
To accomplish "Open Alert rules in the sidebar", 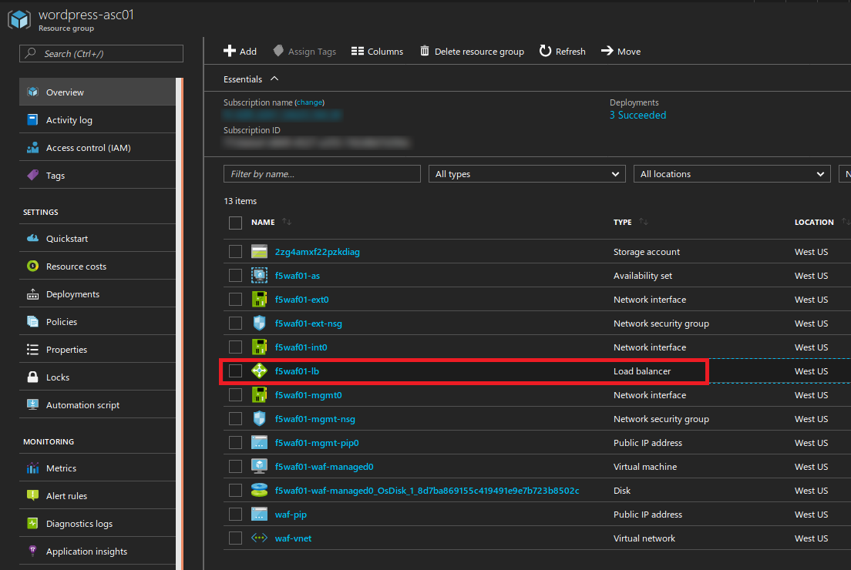I will pos(98,496).
